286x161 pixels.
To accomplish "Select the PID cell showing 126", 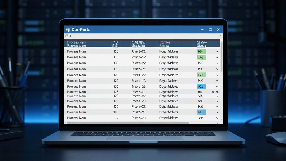I will pos(116,92).
